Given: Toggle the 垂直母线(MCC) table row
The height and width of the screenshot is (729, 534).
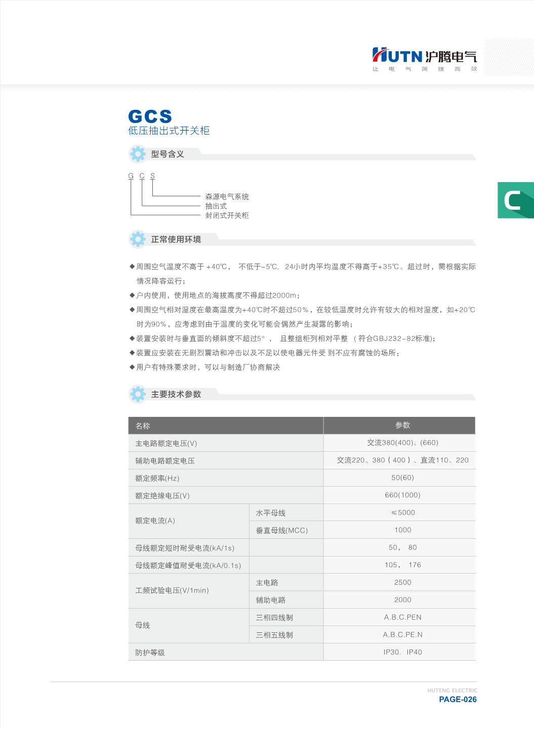Looking at the screenshot, I should 286,530.
